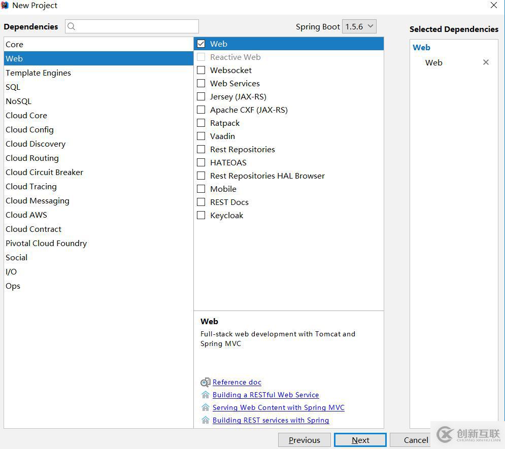Open the Cloud Routing category

coord(98,158)
